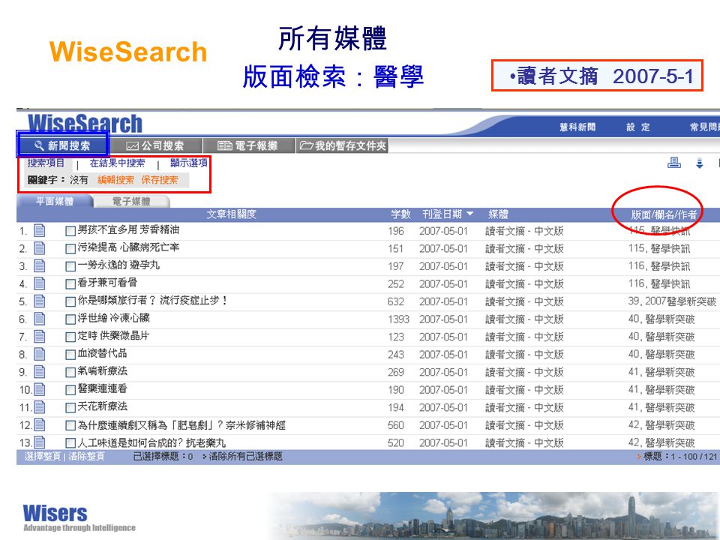Sort by 刊登日期 dropdown arrow

pos(469,214)
